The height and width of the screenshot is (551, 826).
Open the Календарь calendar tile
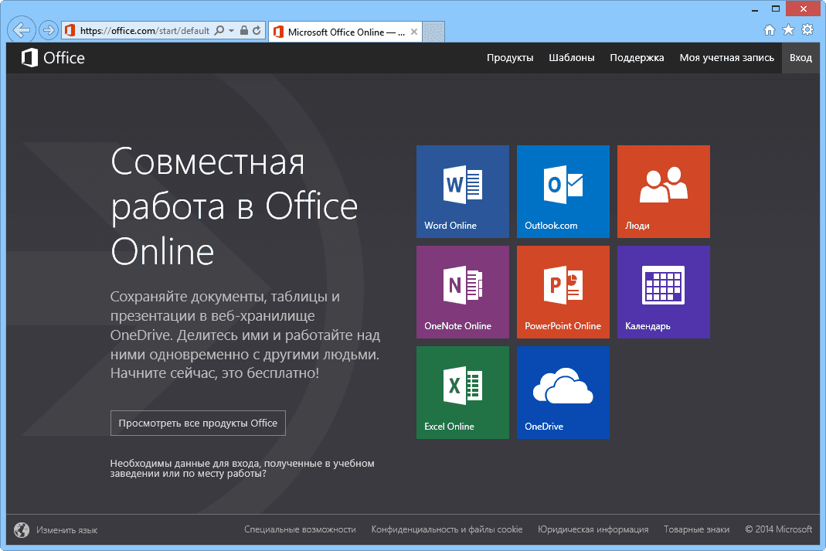pos(664,292)
